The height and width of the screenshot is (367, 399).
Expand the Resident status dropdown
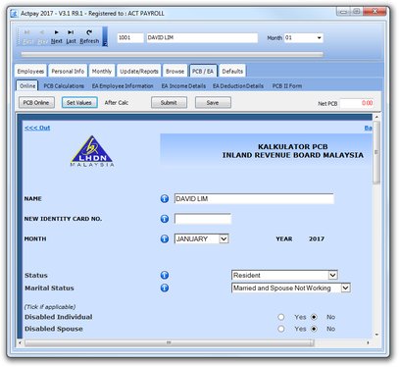(332, 275)
